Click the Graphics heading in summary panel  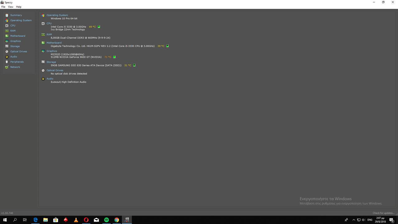pyautogui.click(x=52, y=51)
